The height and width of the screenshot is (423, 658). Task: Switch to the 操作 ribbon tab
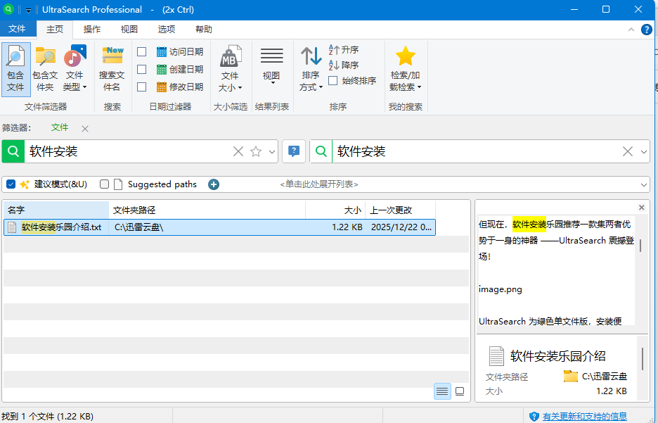pyautogui.click(x=92, y=29)
